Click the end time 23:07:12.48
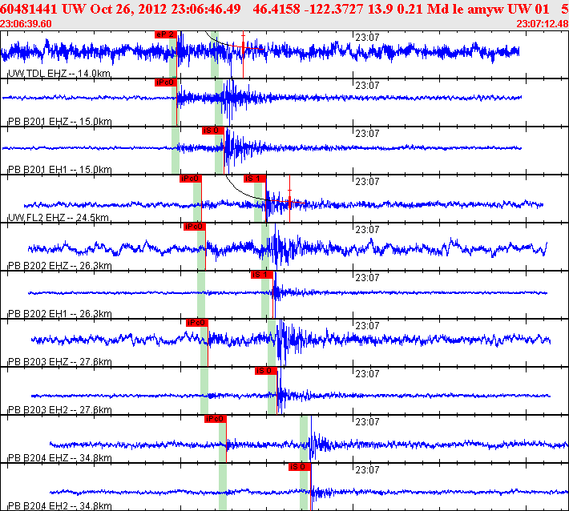This screenshot has width=569, height=511. [x=543, y=24]
